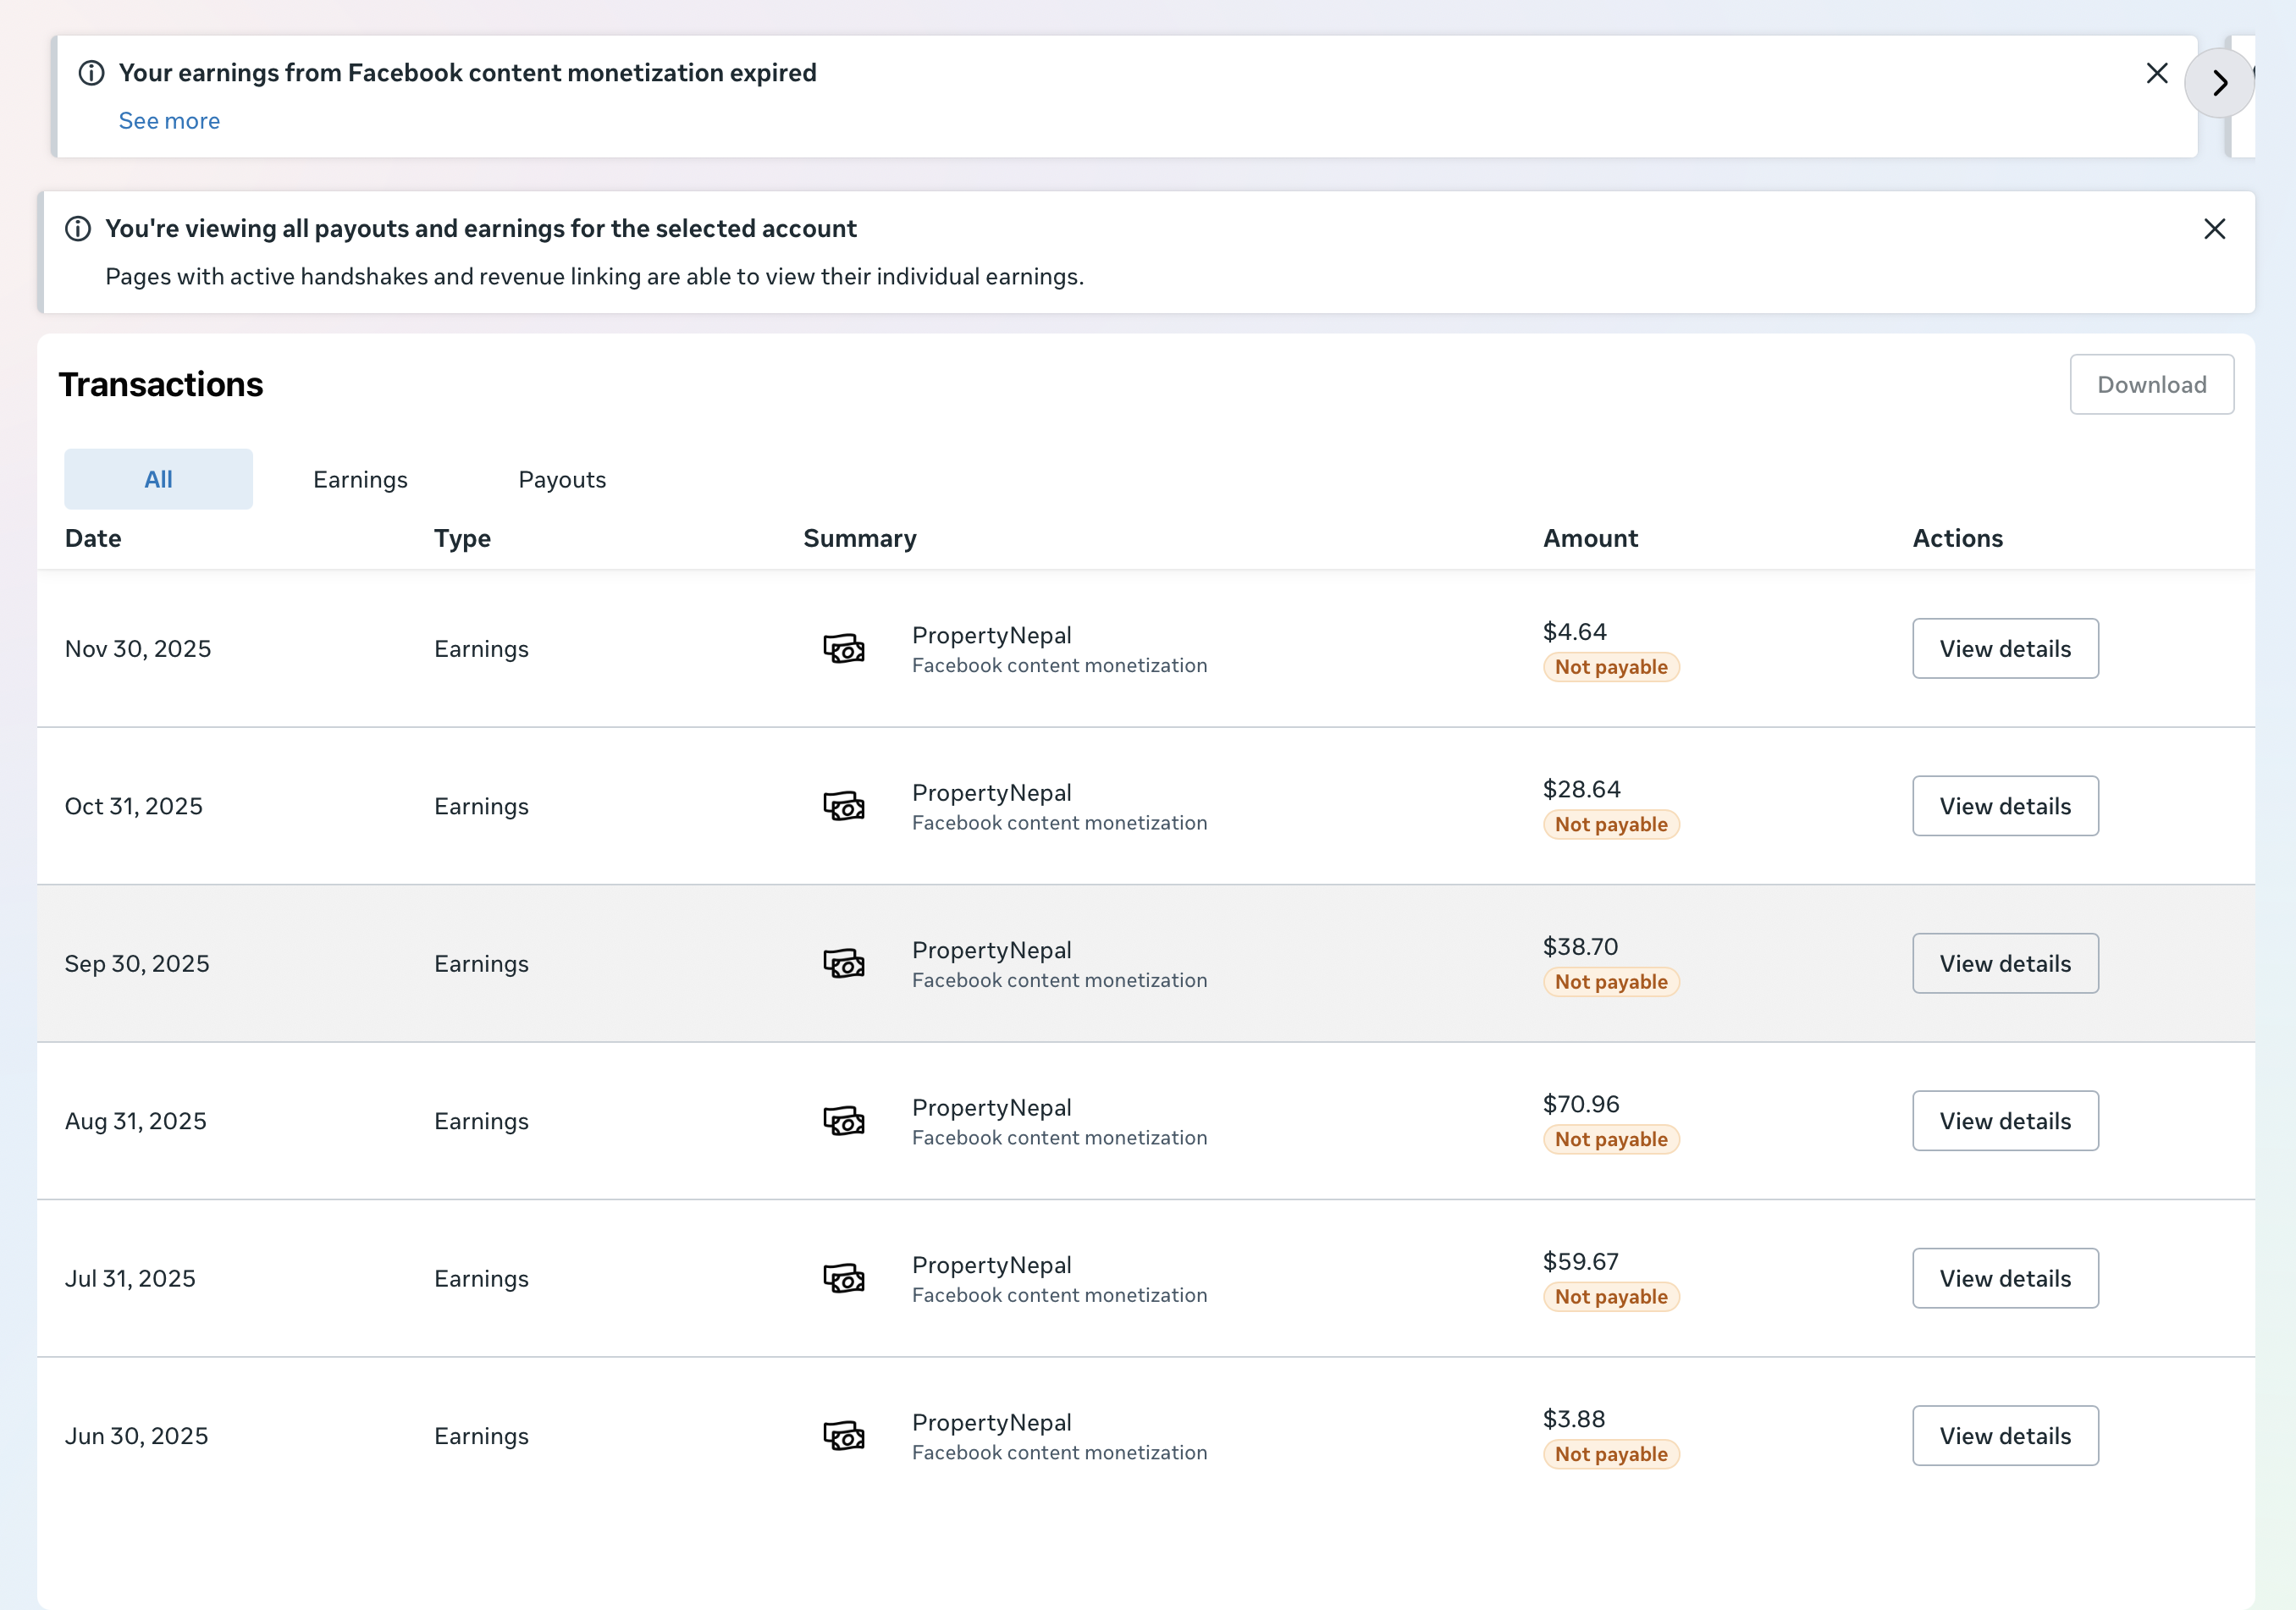View details for Jul 31, 2025 earnings

click(x=2005, y=1278)
